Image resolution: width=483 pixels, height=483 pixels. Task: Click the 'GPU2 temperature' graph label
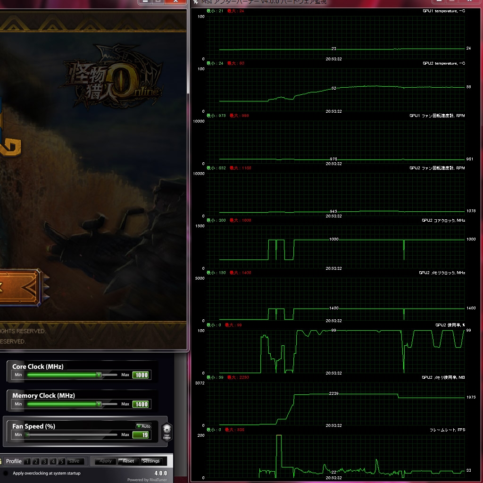pyautogui.click(x=443, y=63)
